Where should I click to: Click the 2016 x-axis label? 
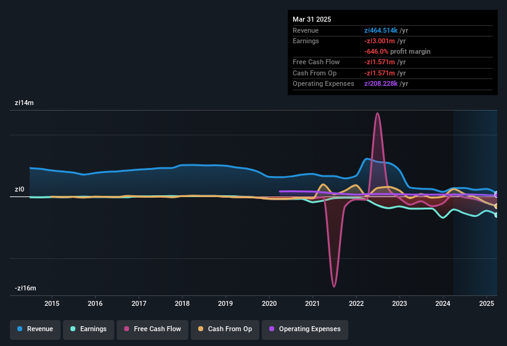[x=95, y=303]
